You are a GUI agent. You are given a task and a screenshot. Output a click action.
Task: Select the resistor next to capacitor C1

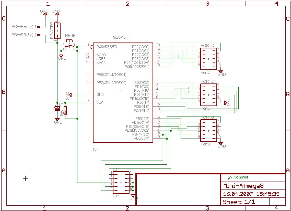[x=65, y=111]
